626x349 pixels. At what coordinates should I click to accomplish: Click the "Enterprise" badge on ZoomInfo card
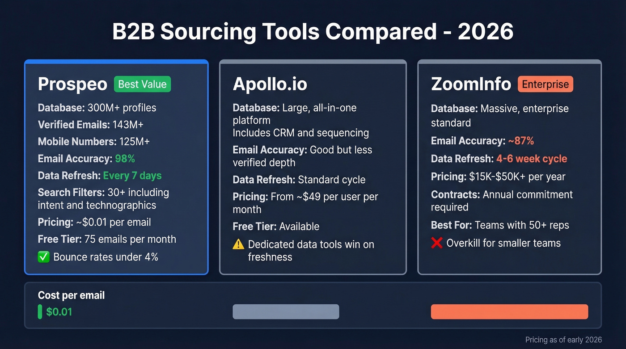(x=545, y=84)
